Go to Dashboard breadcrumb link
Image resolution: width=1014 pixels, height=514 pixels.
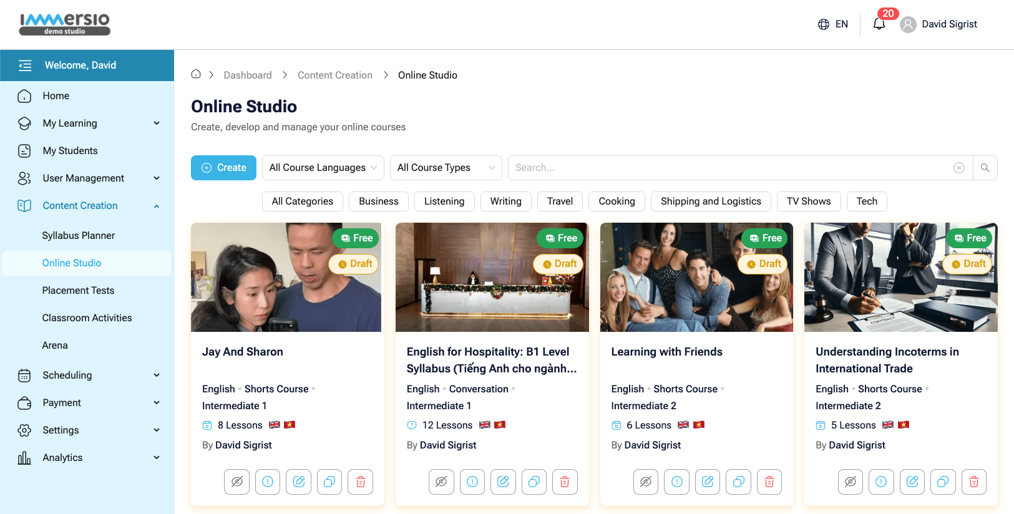(248, 75)
